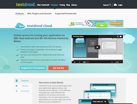Click the cloud icon beside Login
Screen dimensions: 137x104
(115, 5)
